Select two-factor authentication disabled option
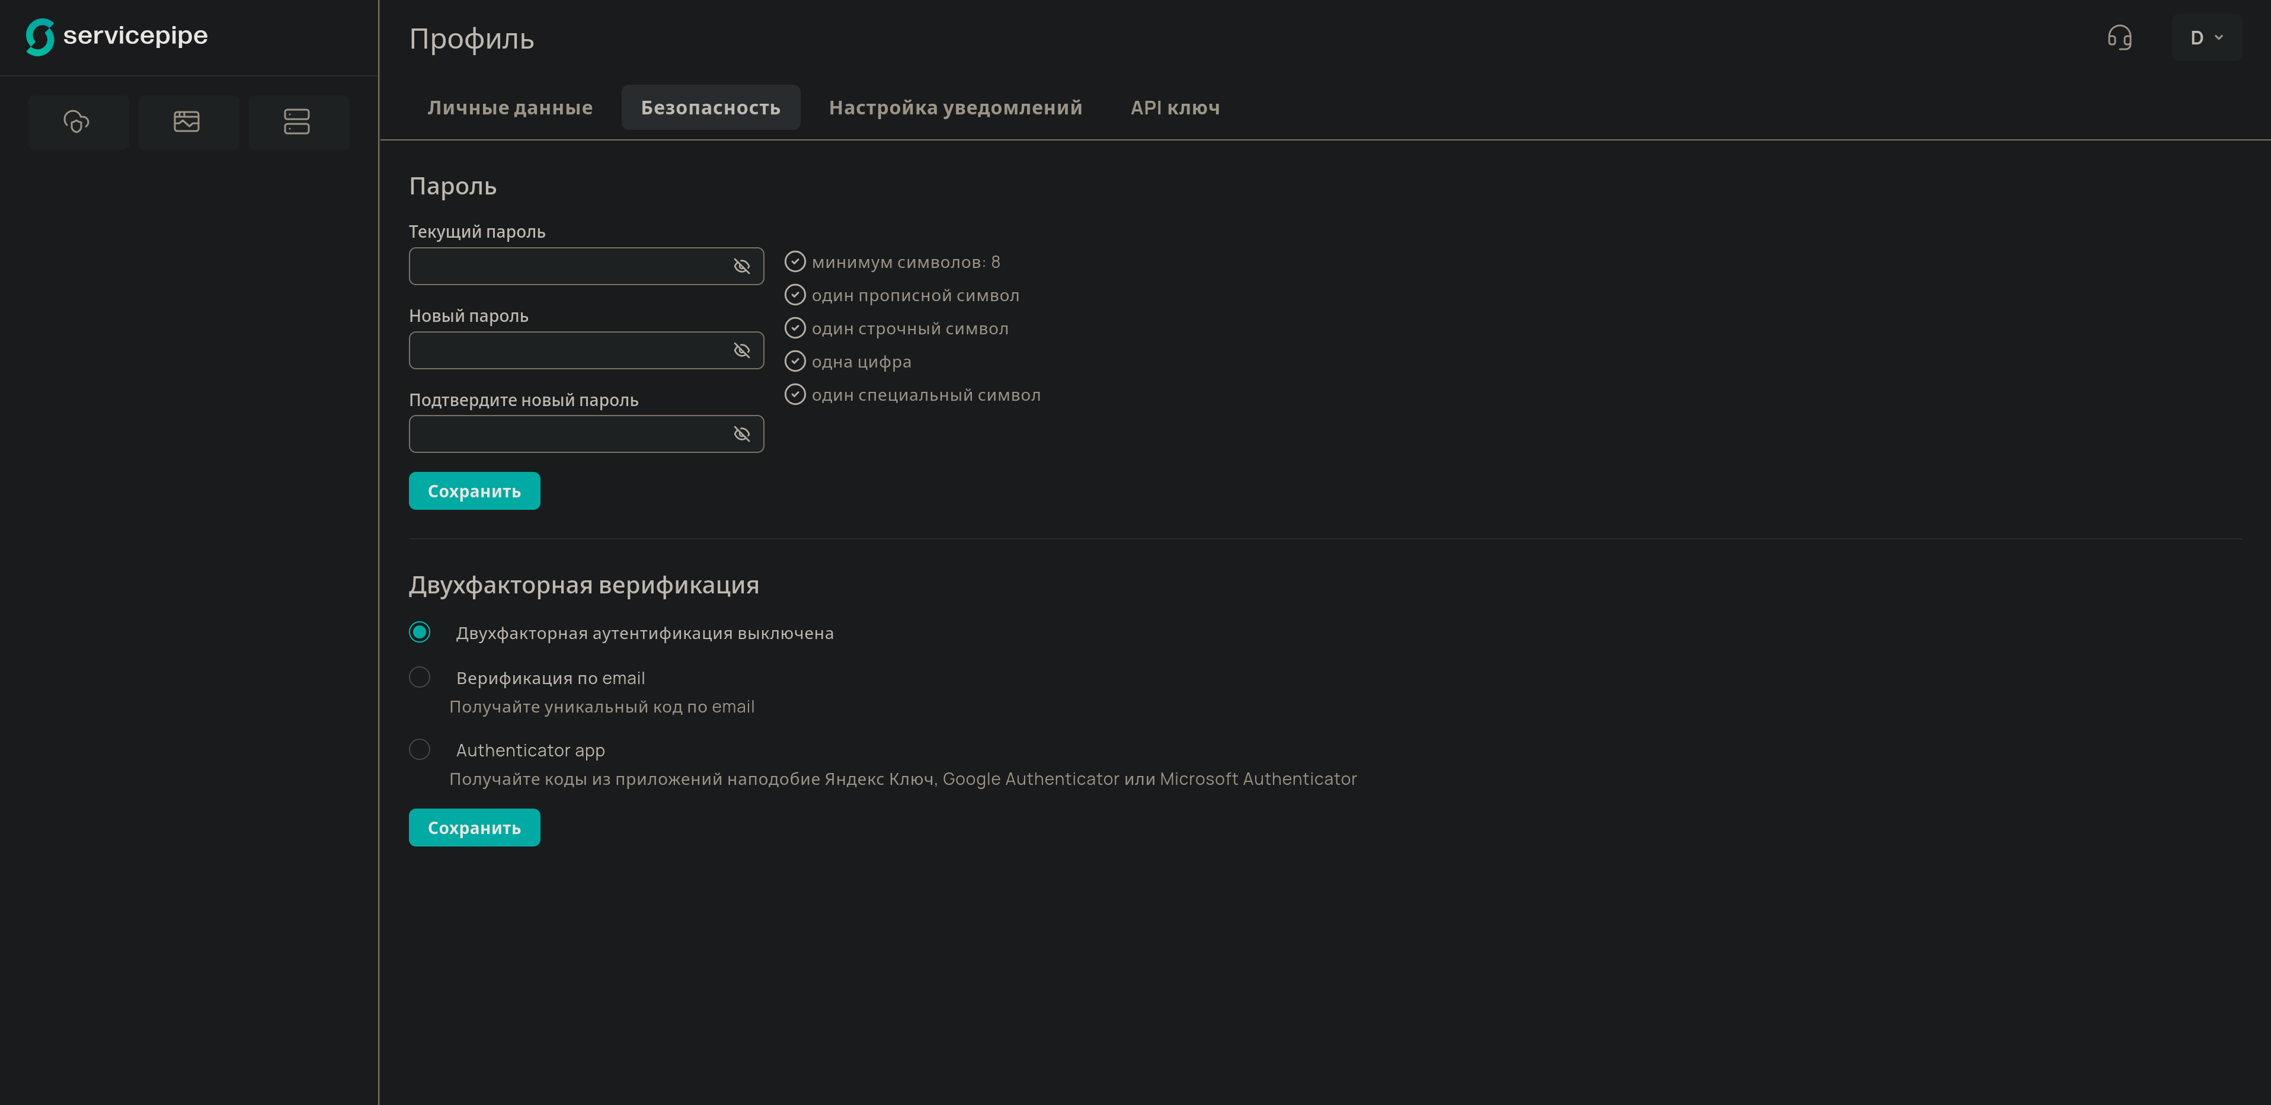This screenshot has height=1105, width=2271. click(x=420, y=633)
